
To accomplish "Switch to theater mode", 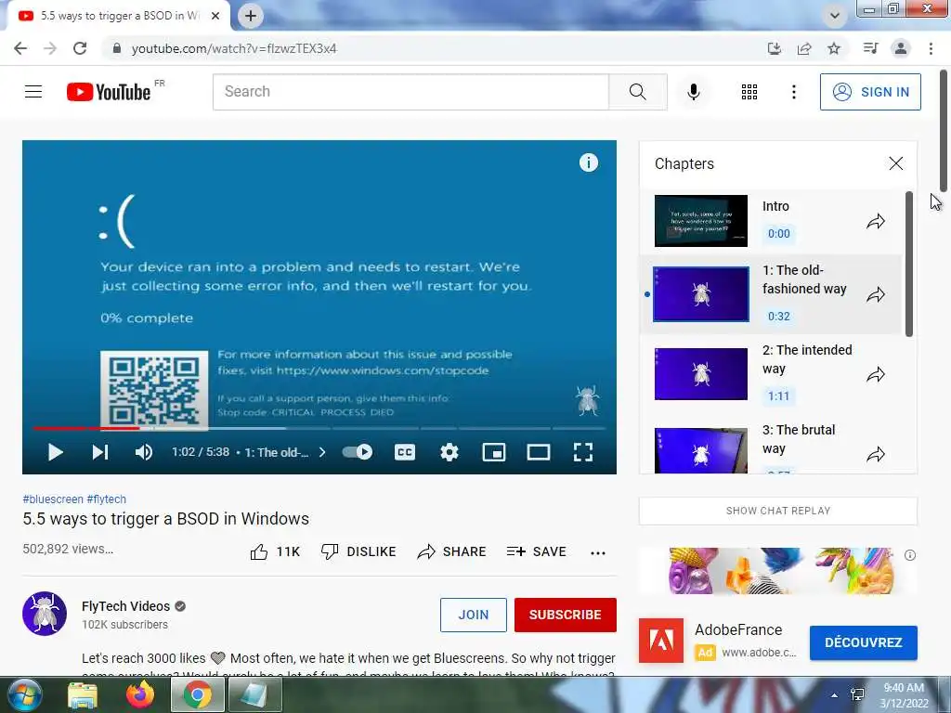I will (539, 452).
